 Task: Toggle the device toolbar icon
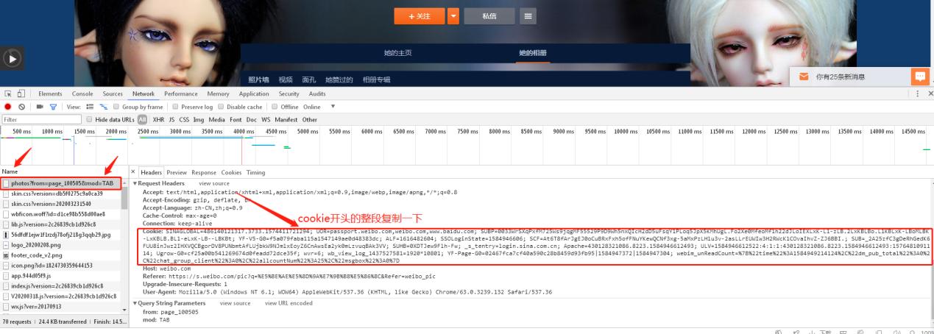[x=21, y=93]
